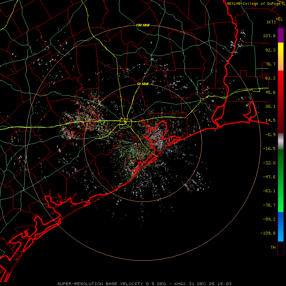
Task: Click the 14.5 velocity scale value
Action: [x=270, y=120]
